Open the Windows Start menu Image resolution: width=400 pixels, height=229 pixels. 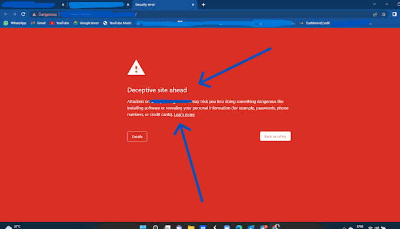pyautogui.click(x=143, y=227)
